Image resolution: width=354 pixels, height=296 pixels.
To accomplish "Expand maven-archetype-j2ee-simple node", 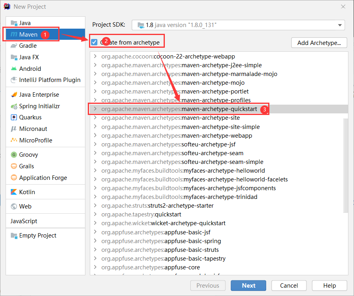I will (x=95, y=65).
